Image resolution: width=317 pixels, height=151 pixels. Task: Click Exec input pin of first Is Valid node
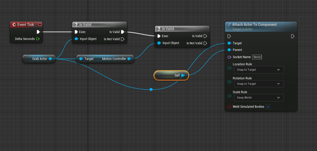point(76,32)
